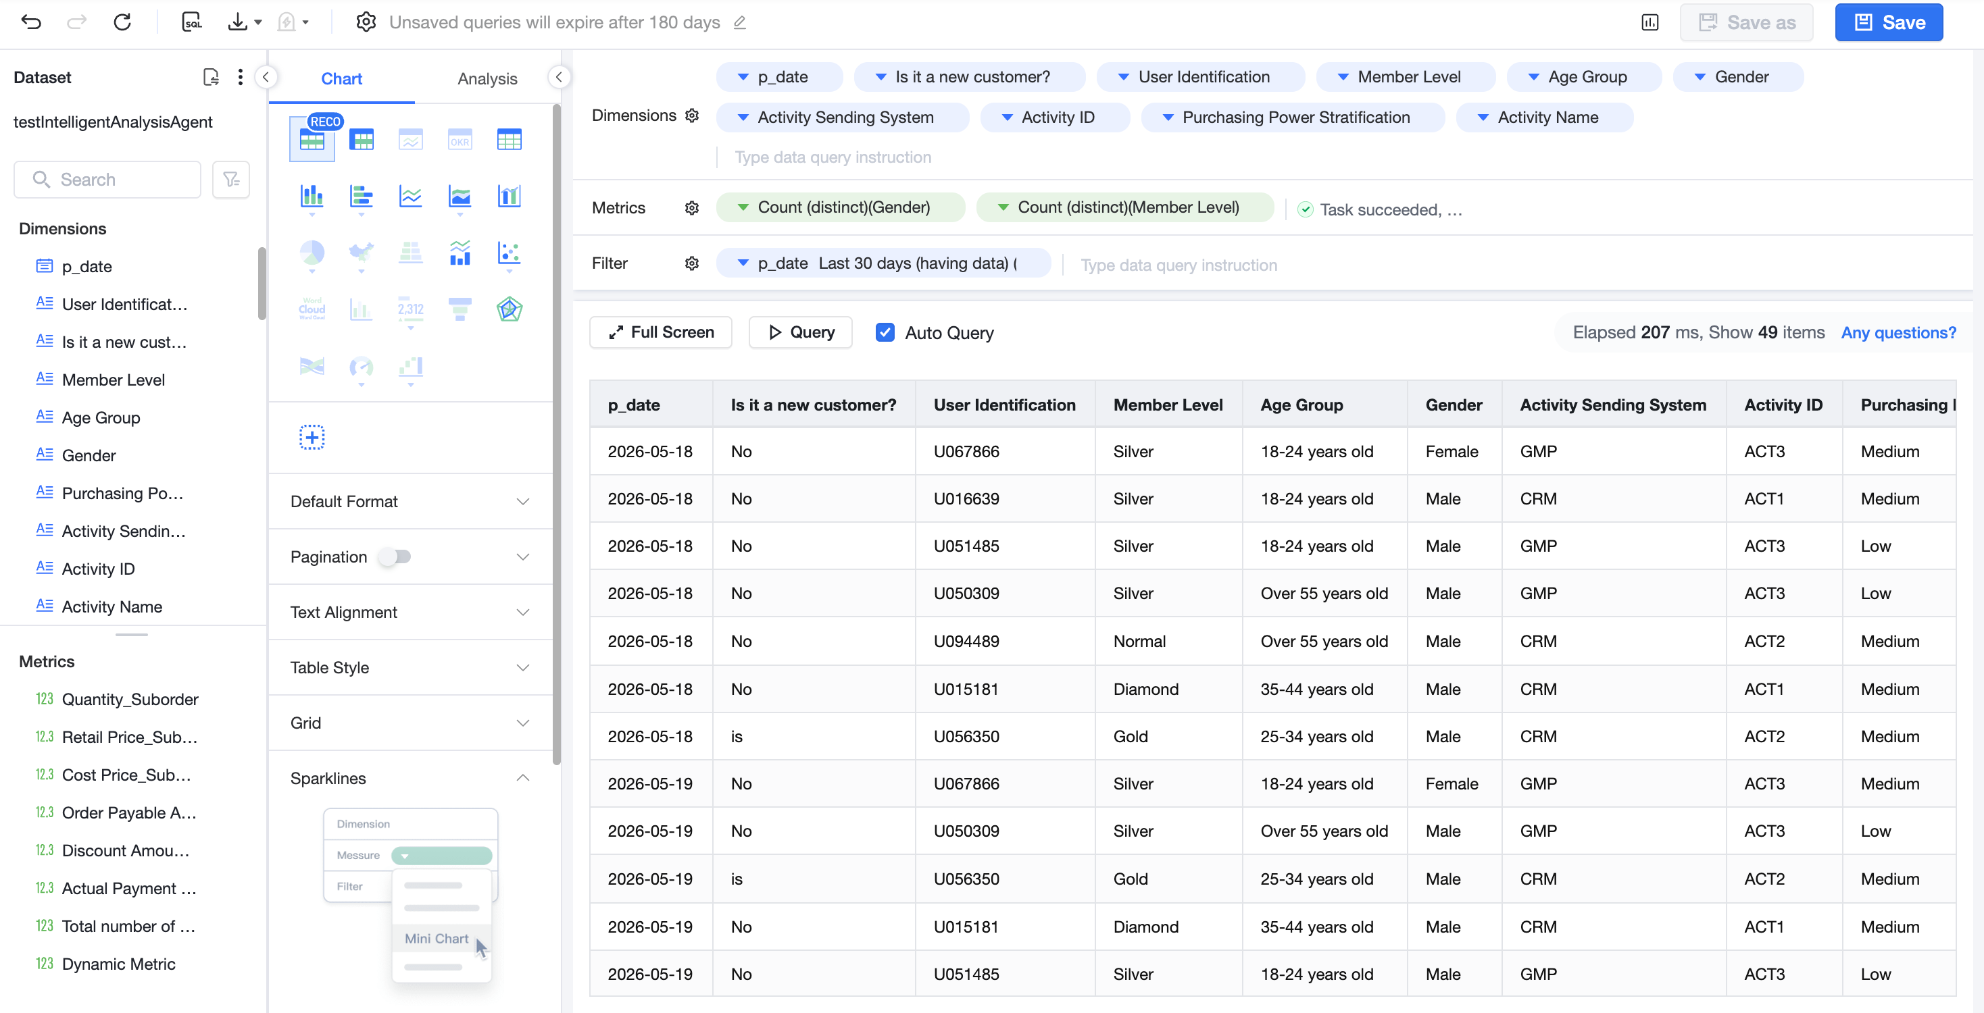This screenshot has width=1984, height=1013.
Task: Click the dataset Search field
Action: pyautogui.click(x=107, y=180)
